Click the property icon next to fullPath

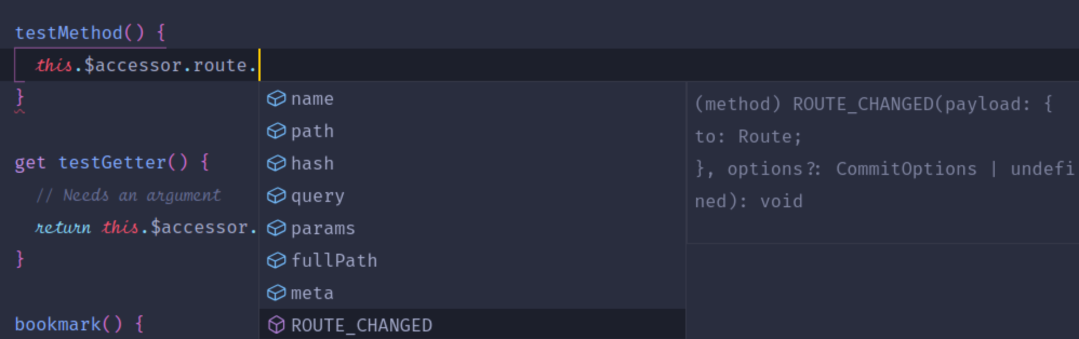276,260
